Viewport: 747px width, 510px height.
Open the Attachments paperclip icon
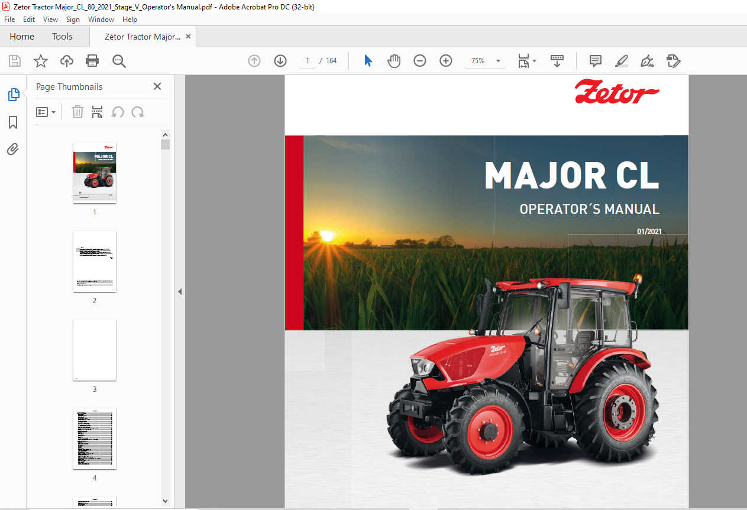(13, 150)
